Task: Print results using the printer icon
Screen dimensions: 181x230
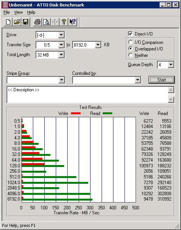Action: tap(37, 22)
